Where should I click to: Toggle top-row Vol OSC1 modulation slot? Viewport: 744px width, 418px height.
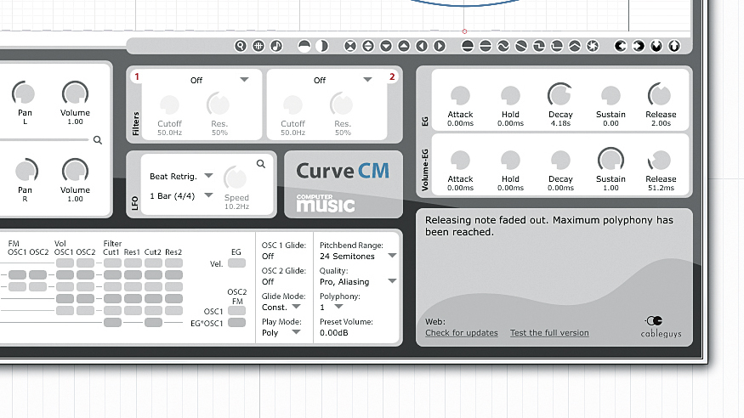point(65,263)
